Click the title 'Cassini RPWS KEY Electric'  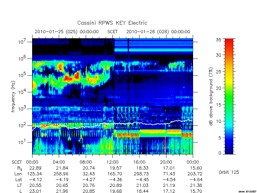tap(112, 23)
